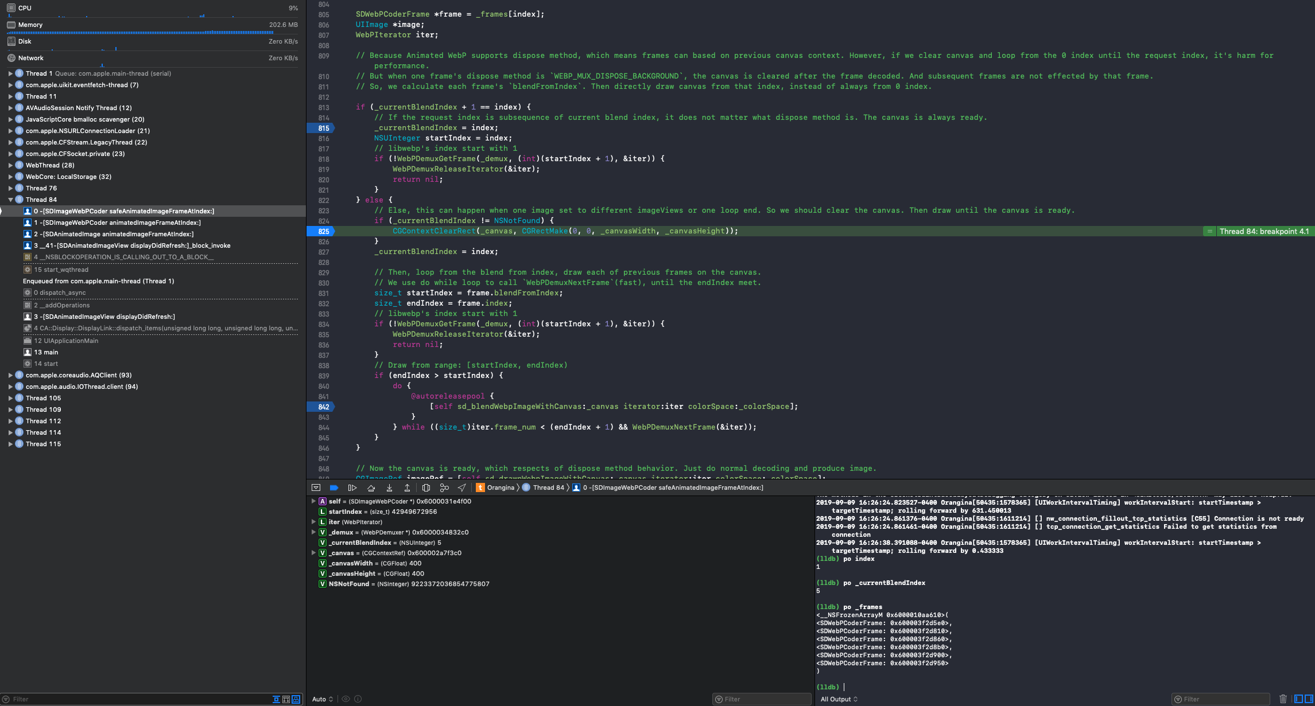Click the Step Into debugger icon
Screen dimensions: 1315x706
click(x=390, y=487)
